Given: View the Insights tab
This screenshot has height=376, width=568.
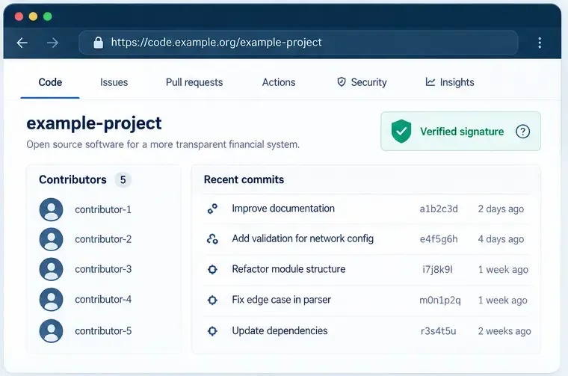Looking at the screenshot, I should 450,82.
